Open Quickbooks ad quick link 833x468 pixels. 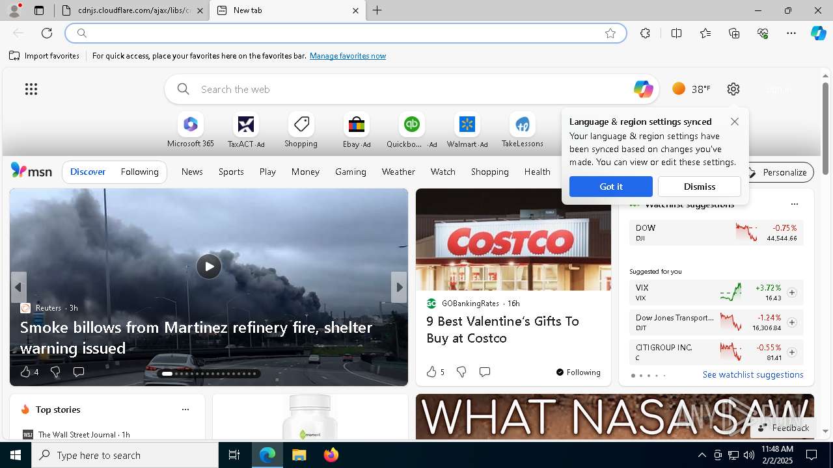coord(412,131)
